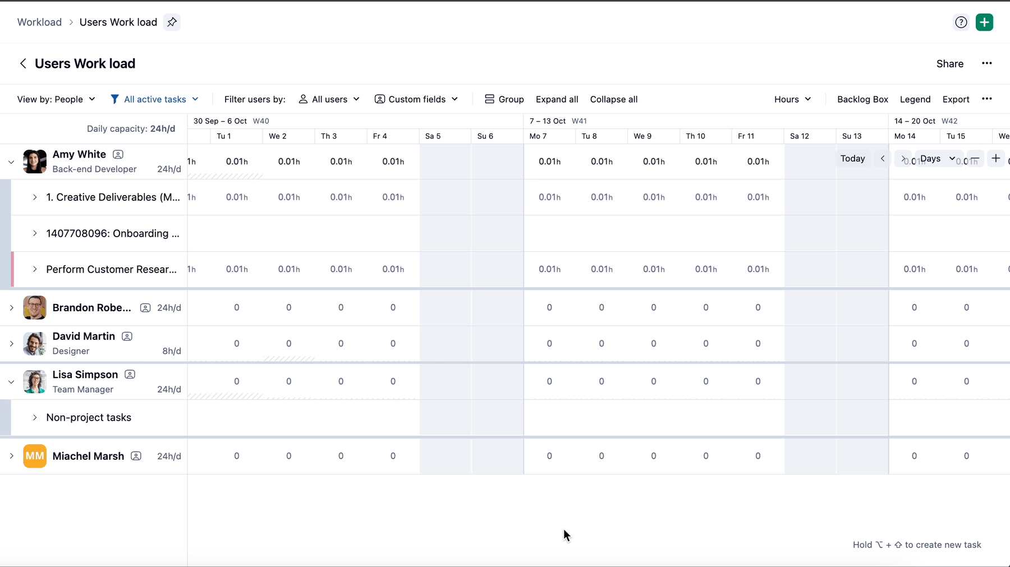Pin the Users Work load view

coord(172,22)
